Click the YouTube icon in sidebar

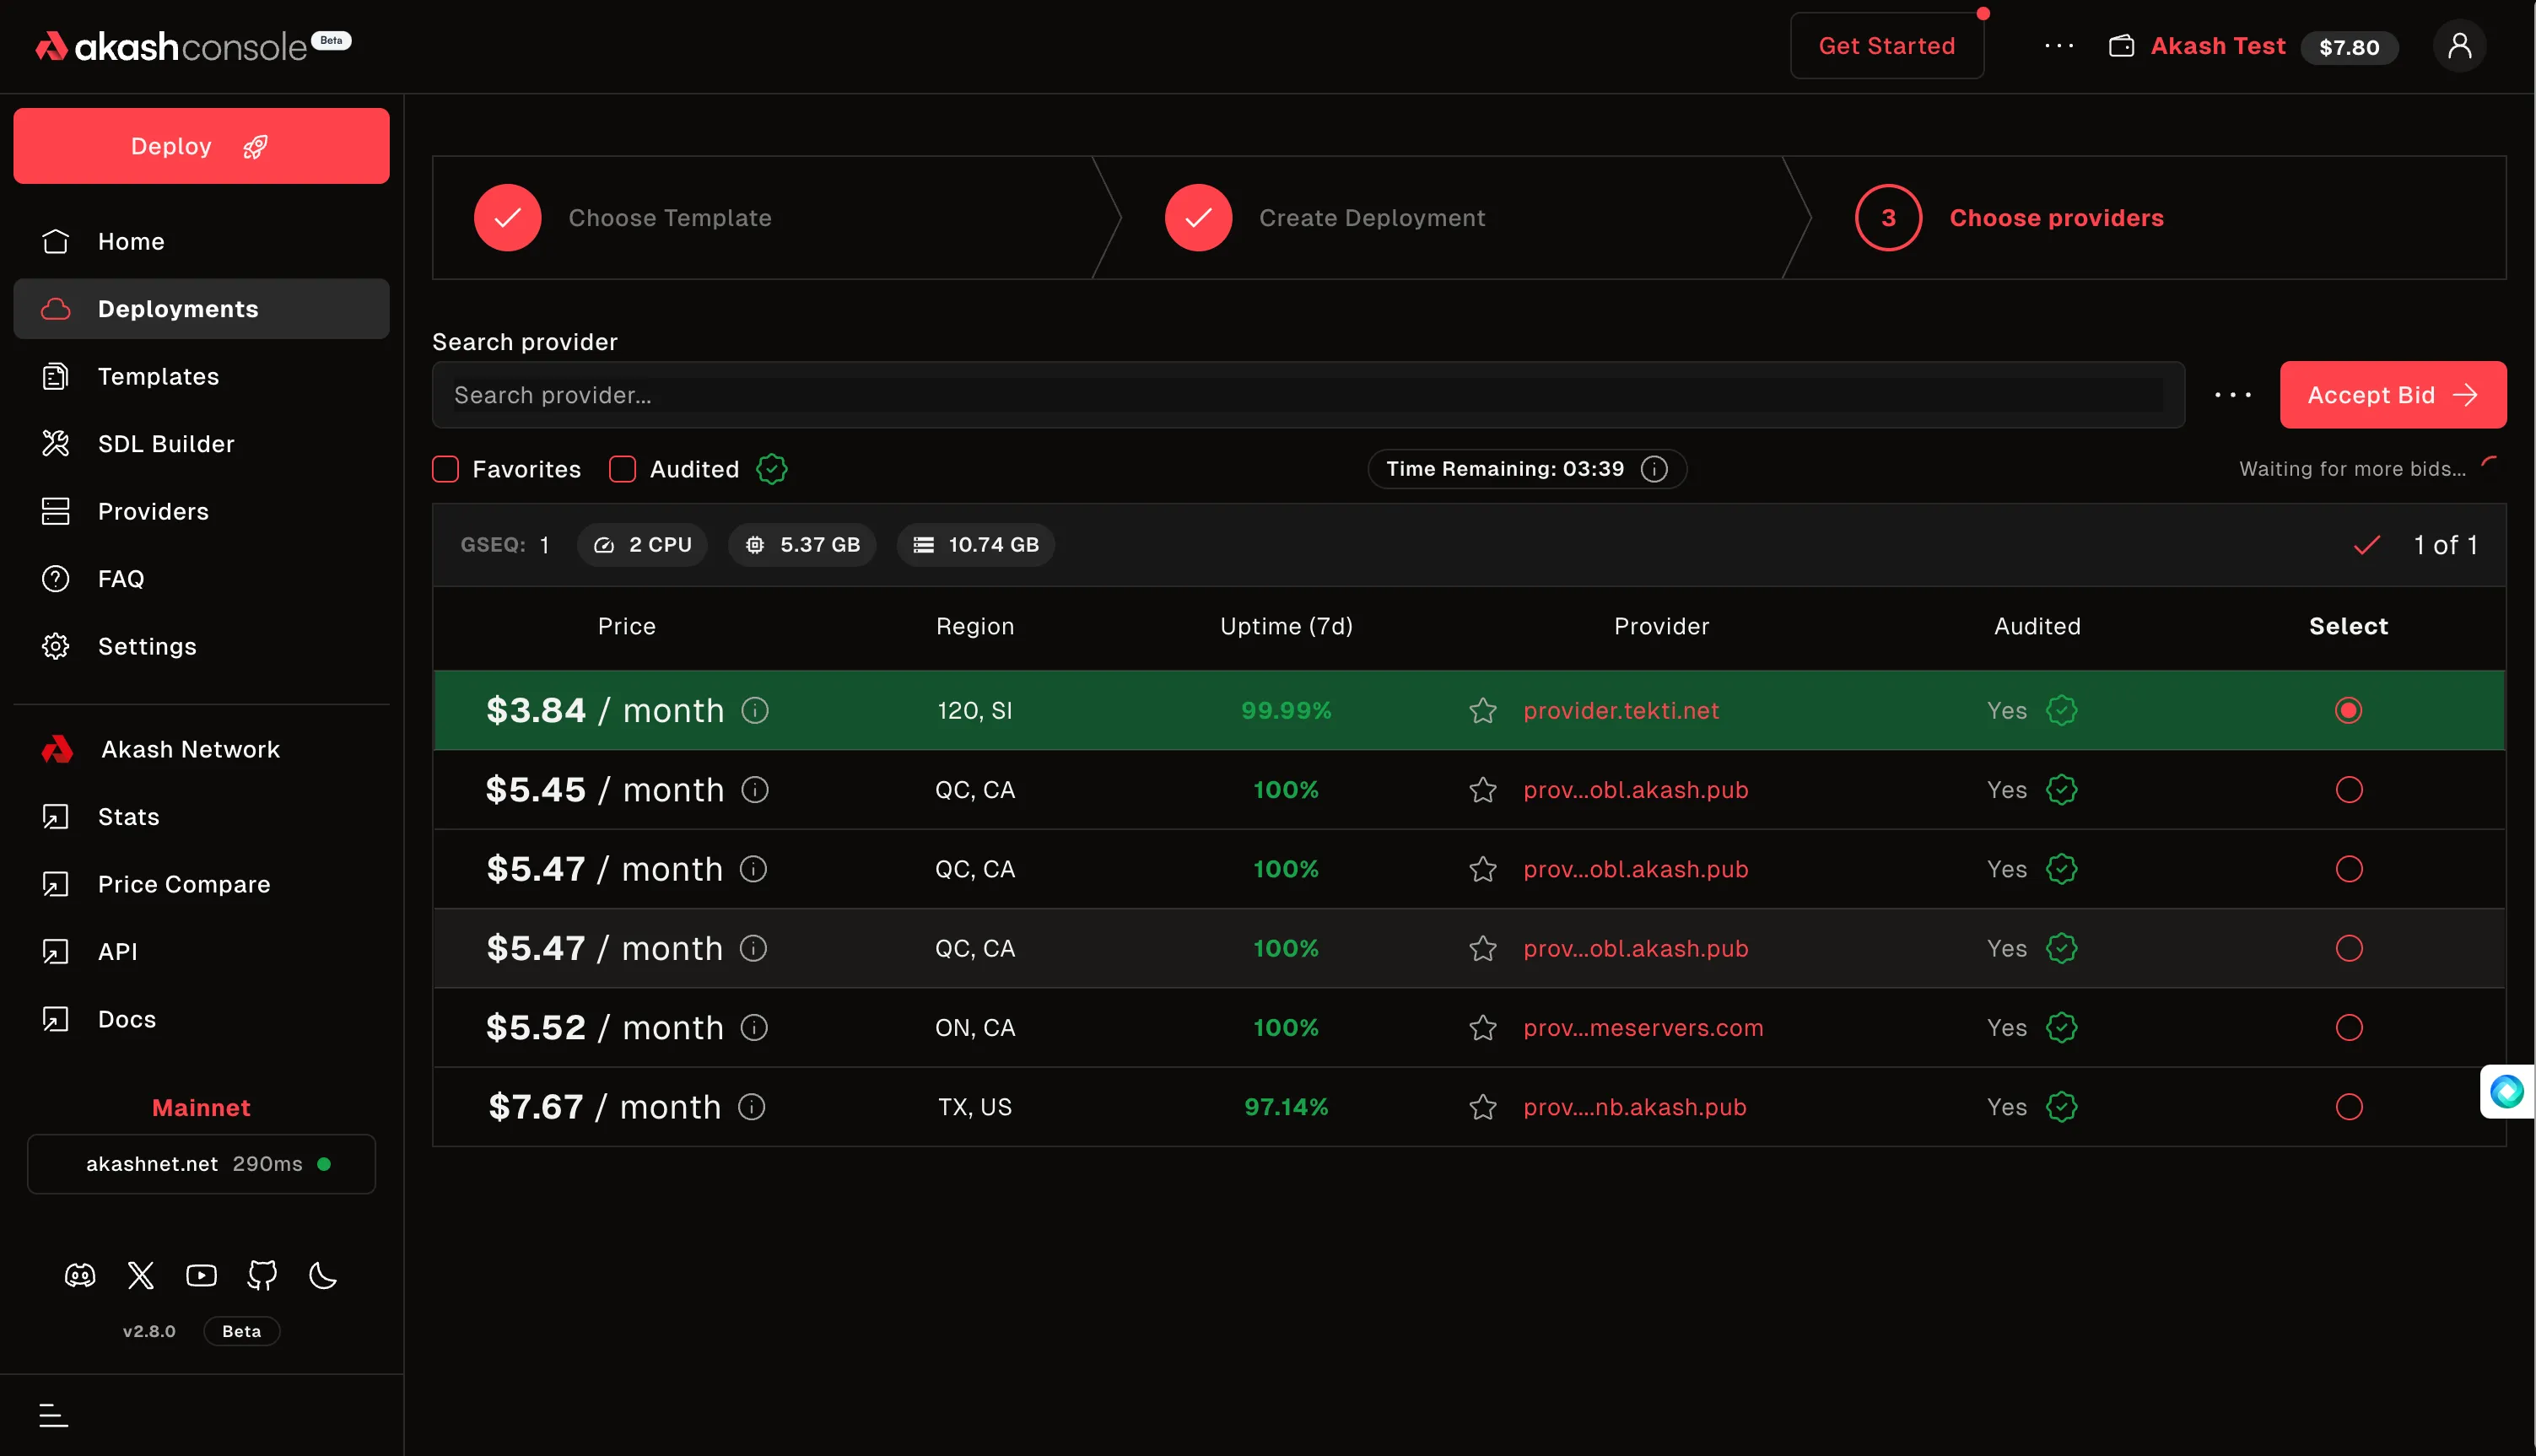[201, 1275]
